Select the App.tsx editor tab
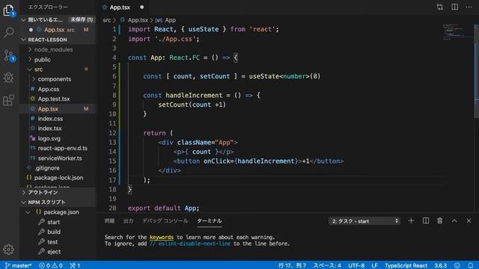Image resolution: width=479 pixels, height=269 pixels. click(120, 7)
